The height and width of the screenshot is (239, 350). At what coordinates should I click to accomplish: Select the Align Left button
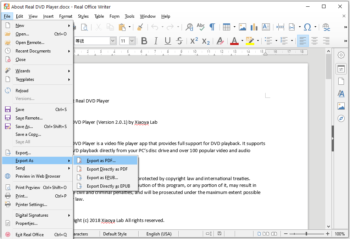pos(303,41)
